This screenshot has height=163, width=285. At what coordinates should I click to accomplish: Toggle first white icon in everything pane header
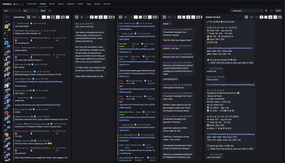(44, 17)
